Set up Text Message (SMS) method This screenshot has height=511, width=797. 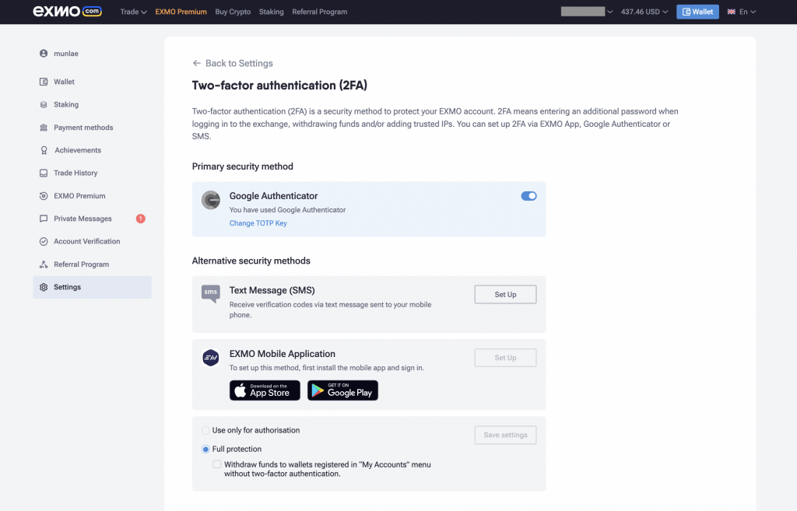click(505, 295)
